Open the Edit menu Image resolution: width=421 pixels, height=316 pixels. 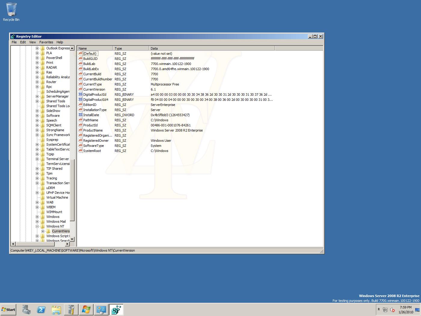tap(23, 42)
